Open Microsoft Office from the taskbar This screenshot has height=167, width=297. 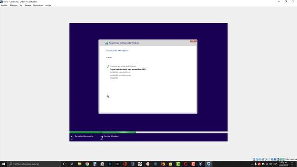pos(125,164)
